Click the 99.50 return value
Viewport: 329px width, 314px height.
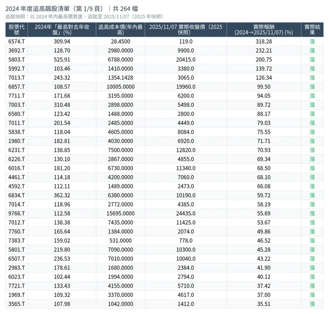264,87
